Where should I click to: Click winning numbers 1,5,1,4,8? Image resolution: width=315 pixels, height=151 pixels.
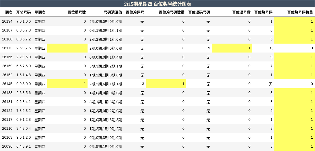pos(24,75)
